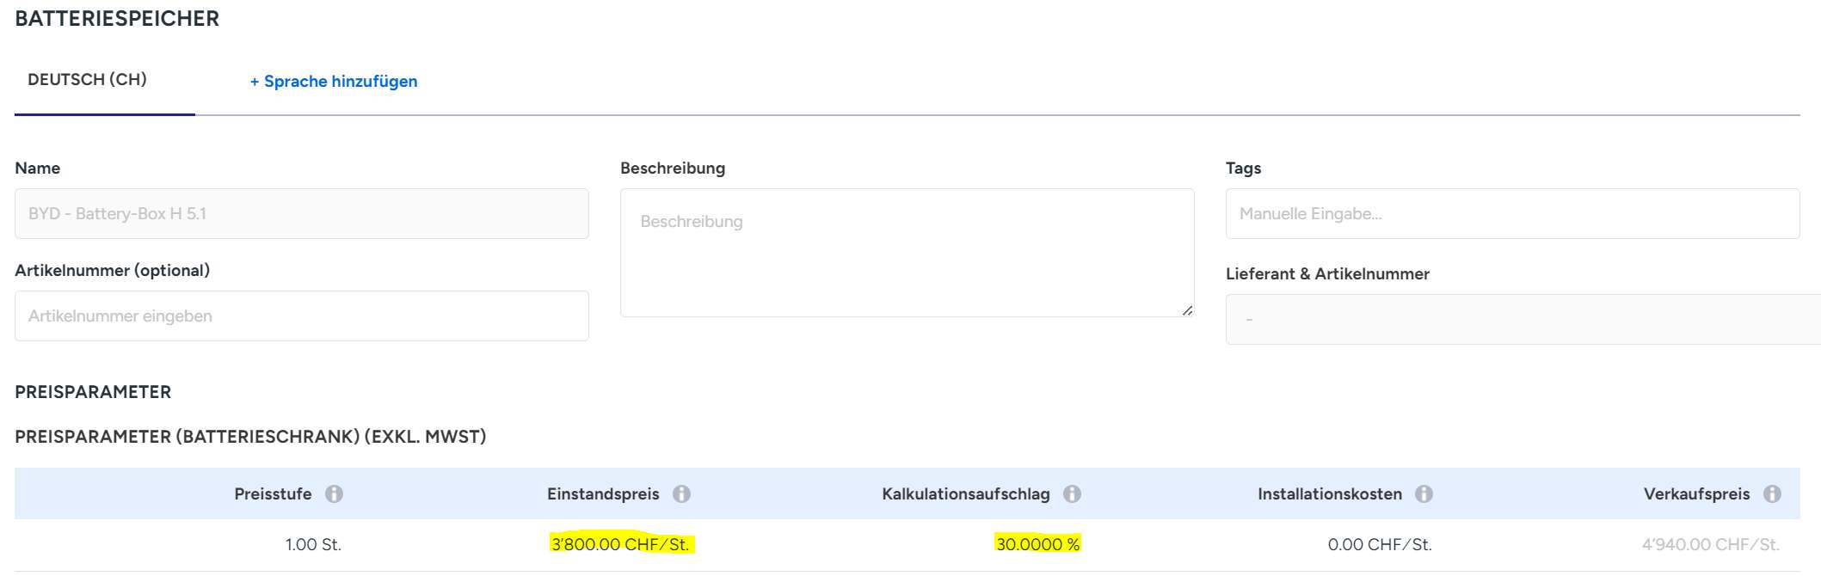The height and width of the screenshot is (576, 1821).
Task: Click the + Sprache hinzufügen link
Action: (334, 82)
